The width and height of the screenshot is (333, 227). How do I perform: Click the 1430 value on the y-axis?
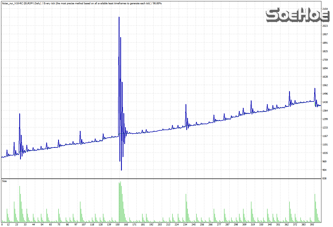pos(325,102)
